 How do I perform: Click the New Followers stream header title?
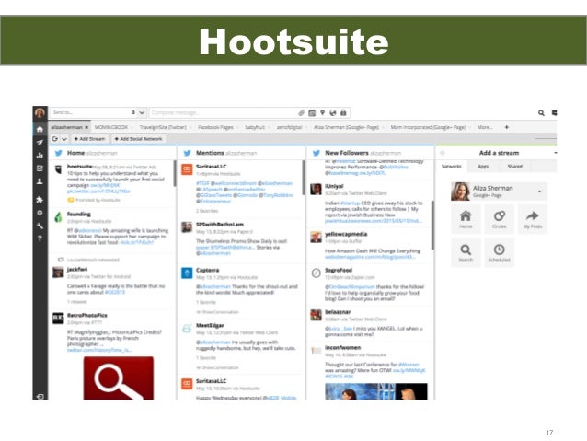(x=346, y=153)
